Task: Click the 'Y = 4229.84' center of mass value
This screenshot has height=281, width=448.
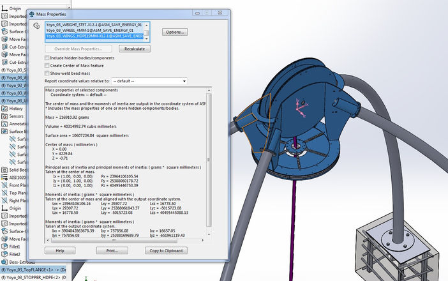Action: (x=63, y=153)
